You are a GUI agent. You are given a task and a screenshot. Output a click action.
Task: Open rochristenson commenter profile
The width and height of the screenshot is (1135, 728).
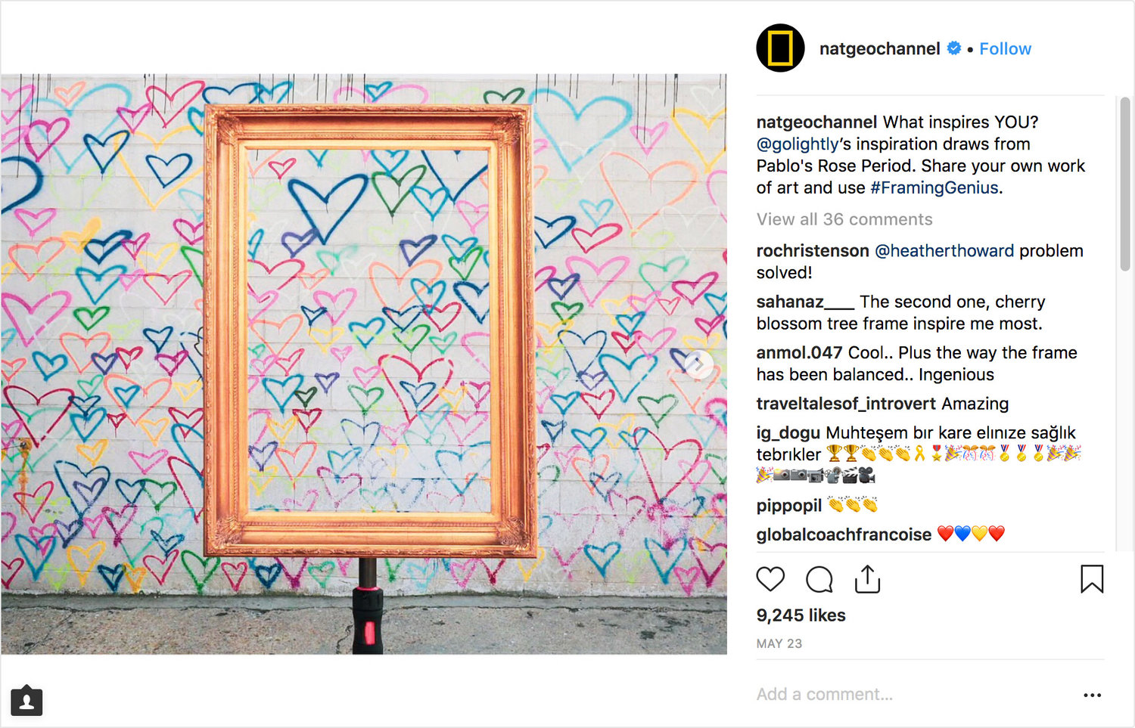click(813, 250)
